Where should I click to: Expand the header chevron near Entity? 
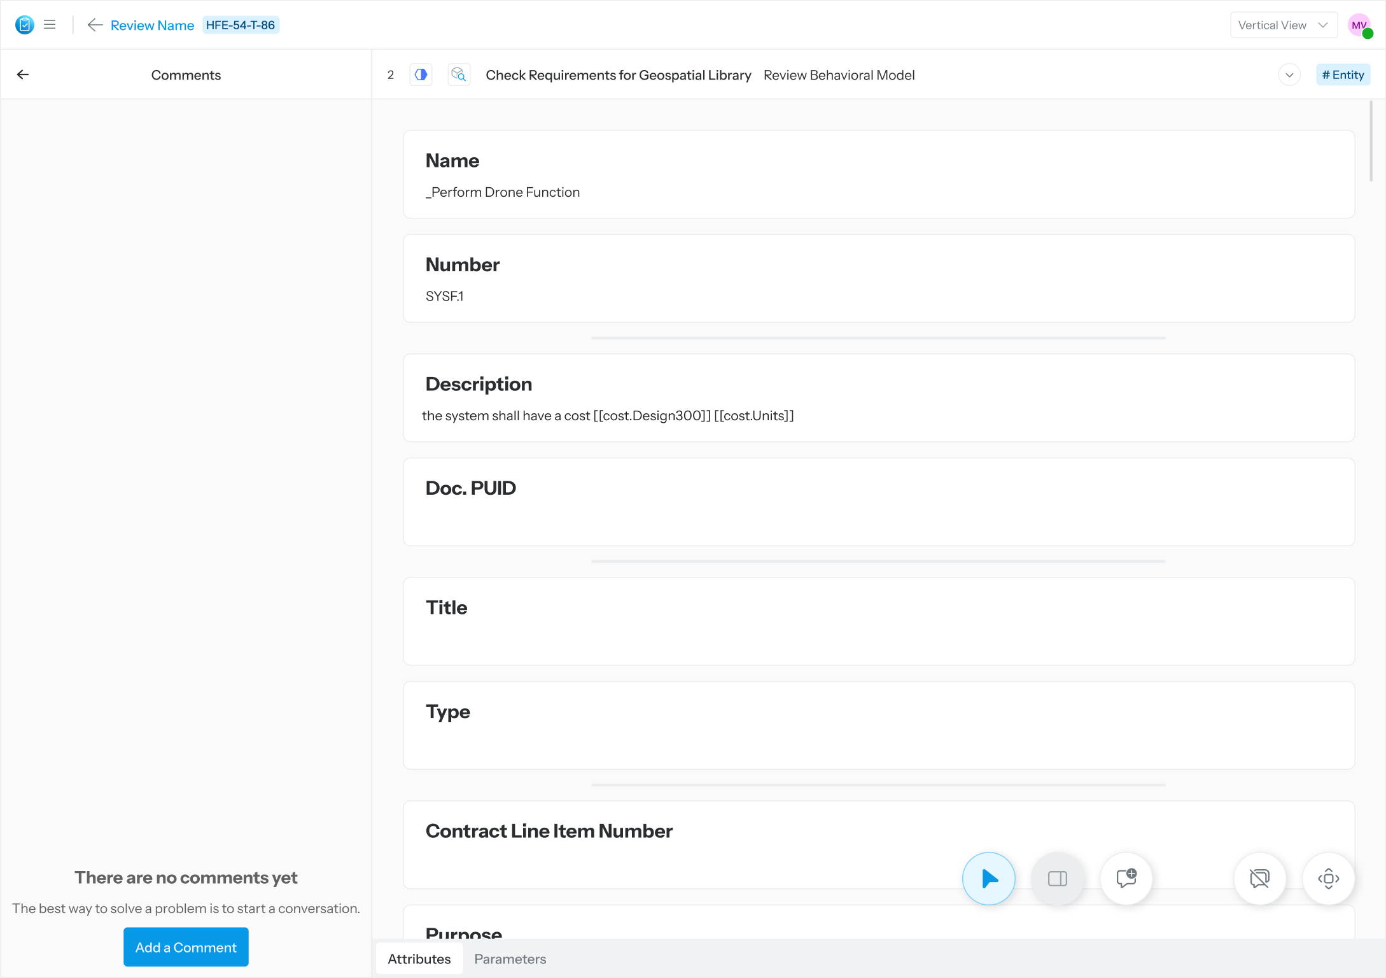[1289, 75]
